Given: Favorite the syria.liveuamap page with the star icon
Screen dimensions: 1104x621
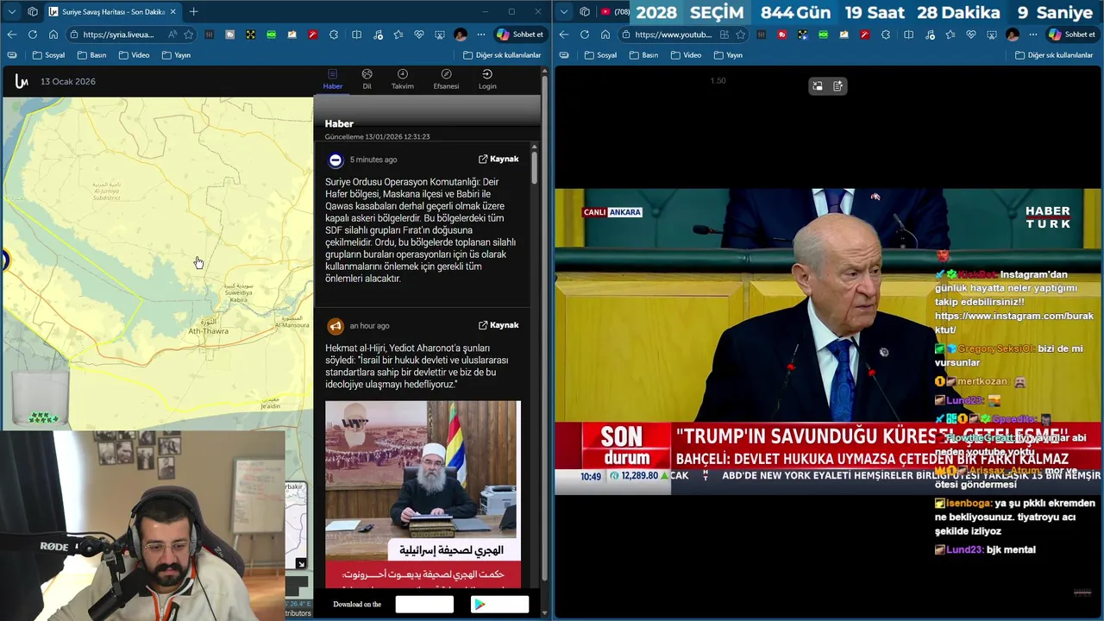Looking at the screenshot, I should 188,34.
